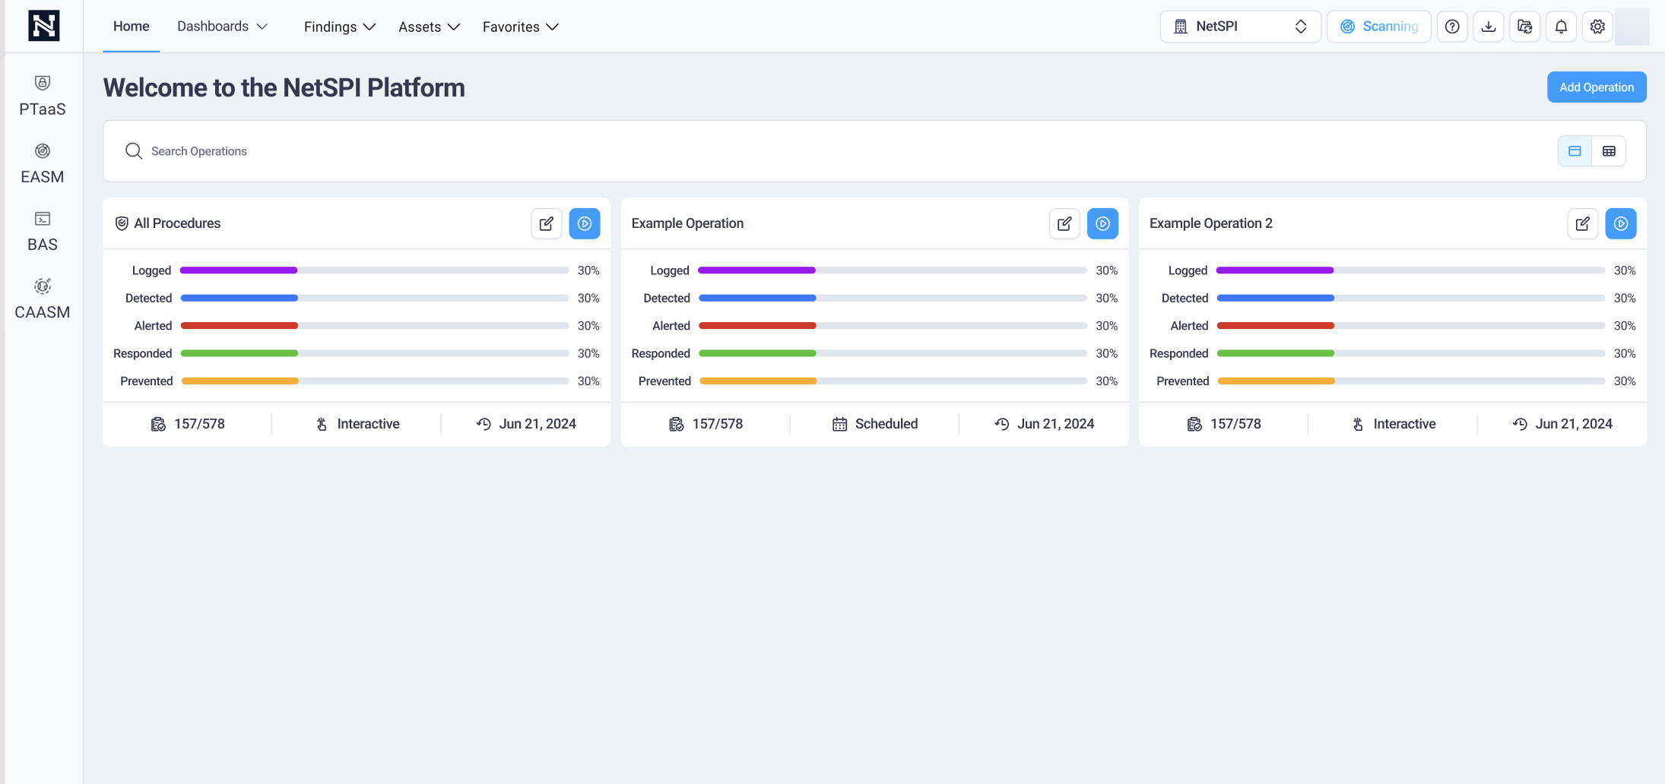The image size is (1665, 784).
Task: Click Responded progress bar in Example Operation
Action: coord(893,353)
